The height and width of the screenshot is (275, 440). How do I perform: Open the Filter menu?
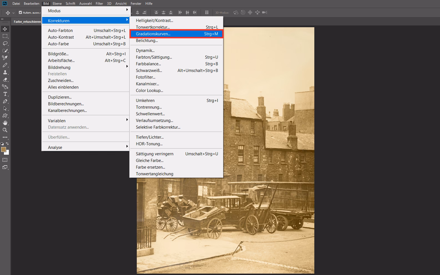point(99,4)
